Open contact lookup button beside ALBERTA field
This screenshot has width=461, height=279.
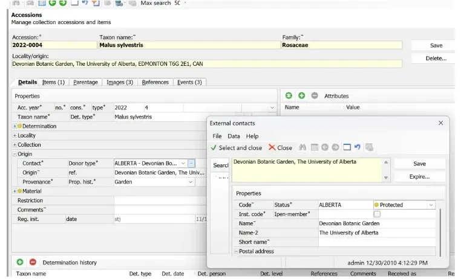point(191,163)
